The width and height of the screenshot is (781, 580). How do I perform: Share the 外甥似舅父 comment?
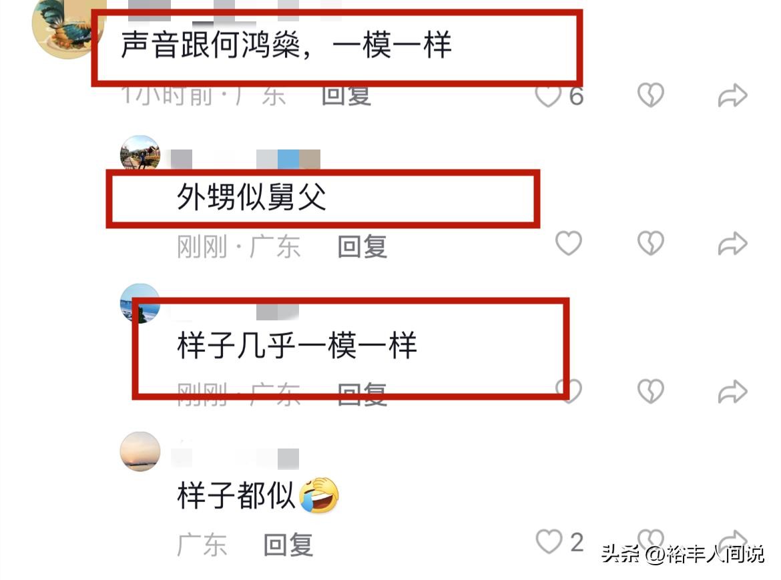pos(732,244)
